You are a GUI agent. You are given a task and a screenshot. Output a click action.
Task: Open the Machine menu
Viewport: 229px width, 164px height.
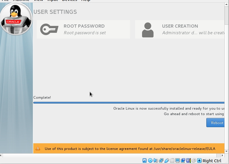click(x=21, y=1)
